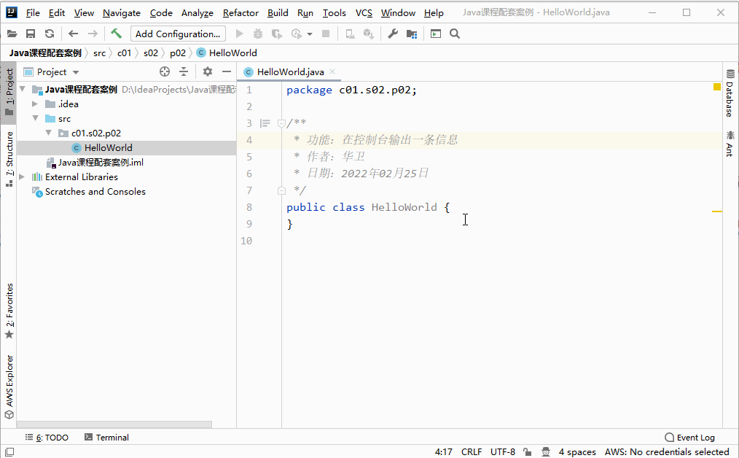This screenshot has width=739, height=458.
Task: Navigate forward with the right arrow icon
Action: pyautogui.click(x=93, y=34)
